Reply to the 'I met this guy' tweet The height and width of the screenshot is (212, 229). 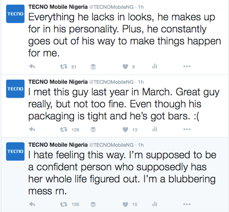click(32, 129)
